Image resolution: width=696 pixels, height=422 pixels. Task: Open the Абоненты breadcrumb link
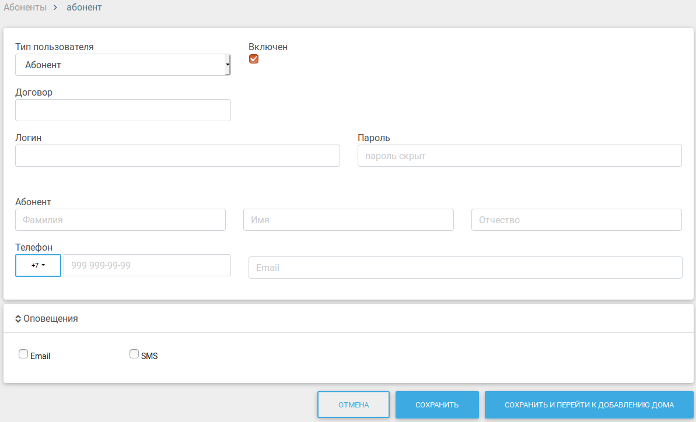point(25,8)
